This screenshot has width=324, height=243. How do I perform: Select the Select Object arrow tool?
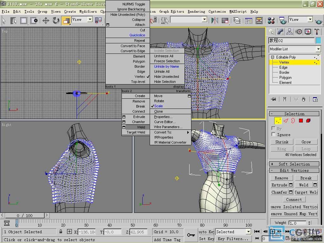click(x=4, y=21)
